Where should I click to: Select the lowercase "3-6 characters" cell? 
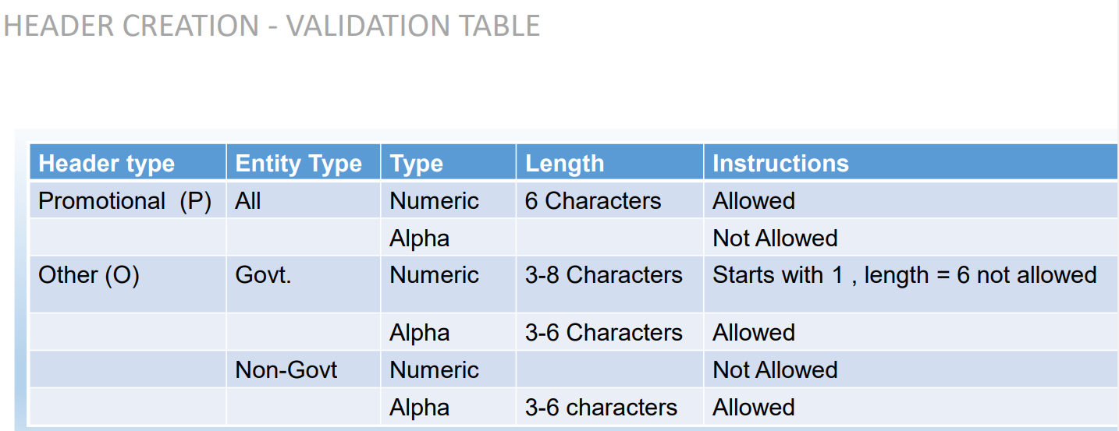click(601, 408)
